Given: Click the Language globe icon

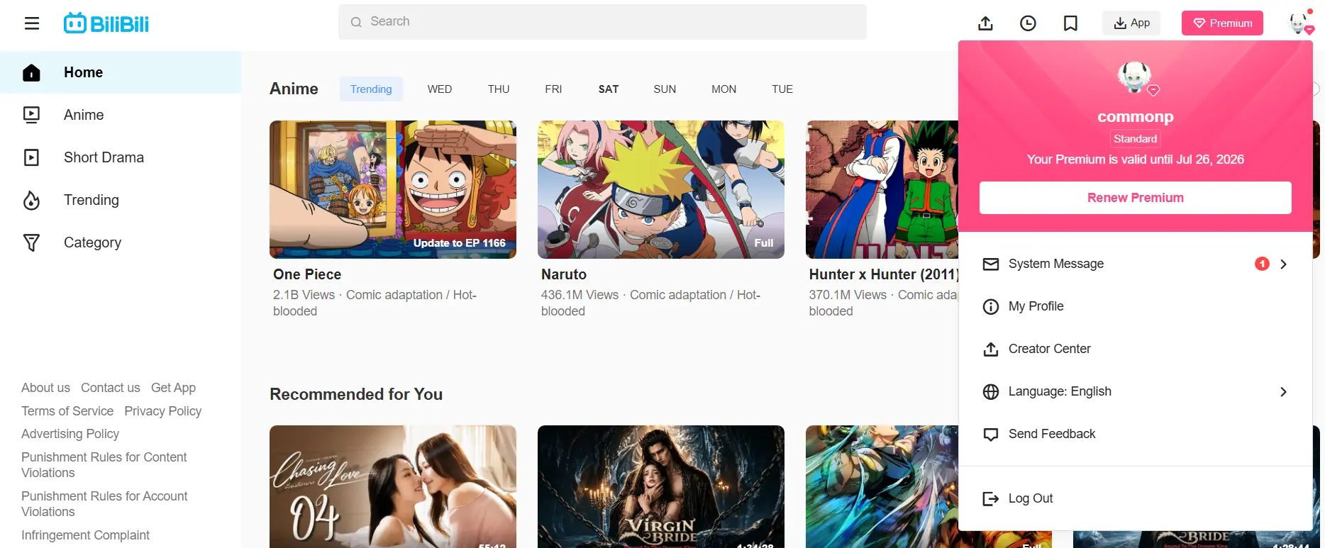Looking at the screenshot, I should click(x=991, y=391).
